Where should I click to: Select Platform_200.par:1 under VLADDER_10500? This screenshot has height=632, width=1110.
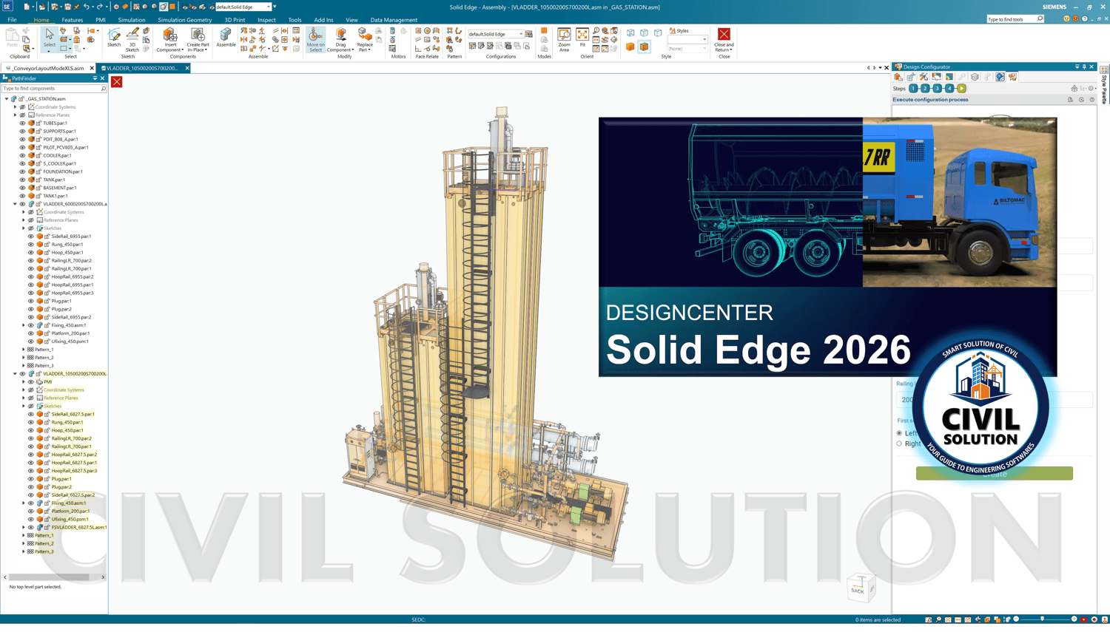click(70, 512)
